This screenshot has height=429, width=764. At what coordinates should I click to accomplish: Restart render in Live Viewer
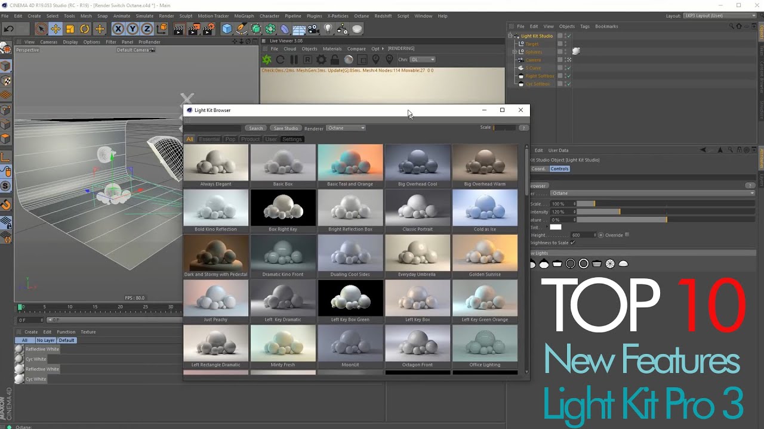[x=280, y=60]
